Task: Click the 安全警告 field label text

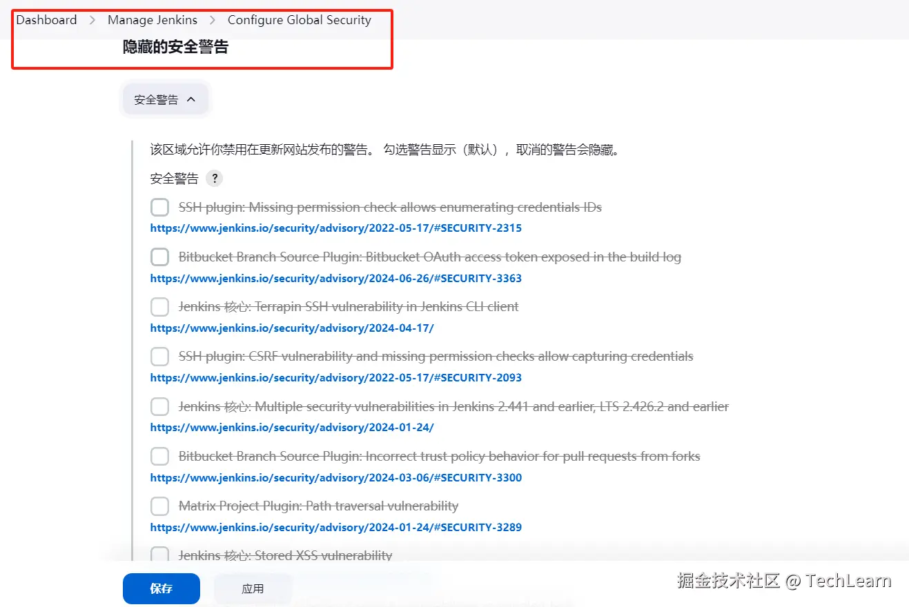Action: [175, 179]
